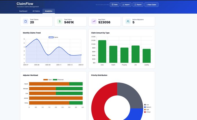Image resolution: width=197 pixels, height=120 pixels.
Task: Click Sarah's orange Open bar segment
Action: pyautogui.click(x=49, y=84)
